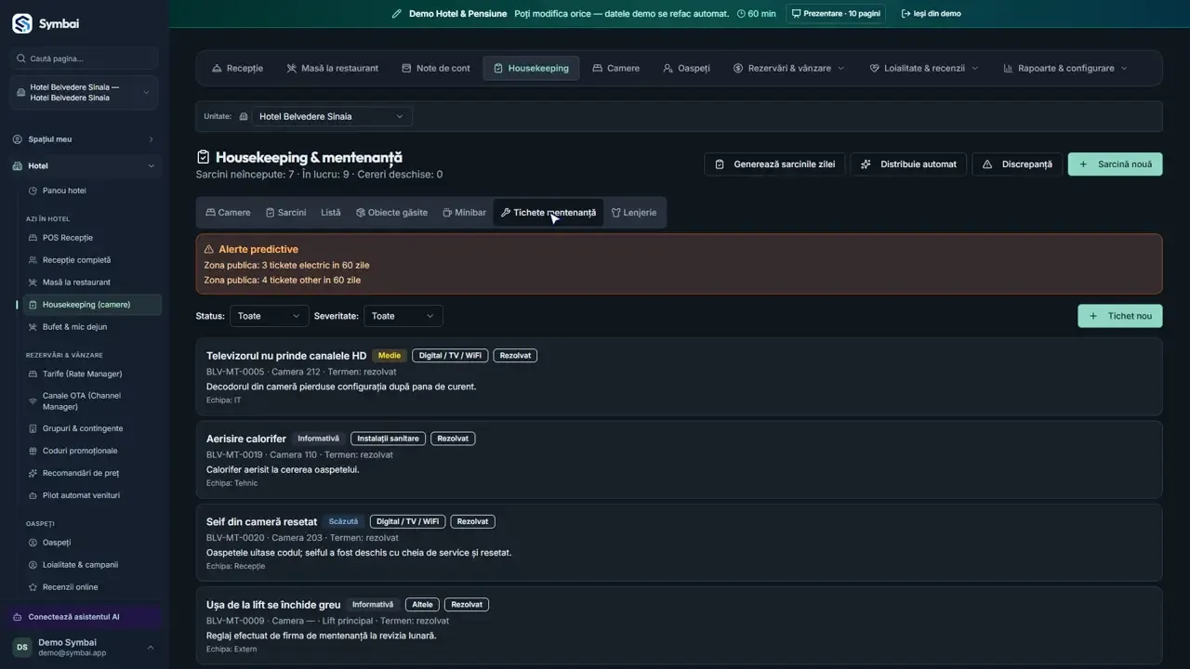This screenshot has height=669, width=1190.
Task: Open Canale OTA (Channel Manager) sidebar item
Action: coord(91,401)
